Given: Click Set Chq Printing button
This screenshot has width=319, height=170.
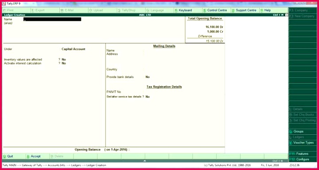Looking at the screenshot, I should click(x=303, y=120).
